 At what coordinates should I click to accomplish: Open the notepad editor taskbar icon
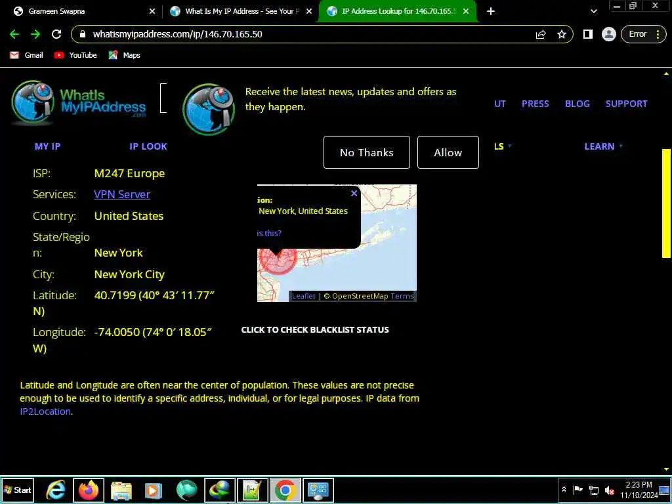(x=253, y=490)
